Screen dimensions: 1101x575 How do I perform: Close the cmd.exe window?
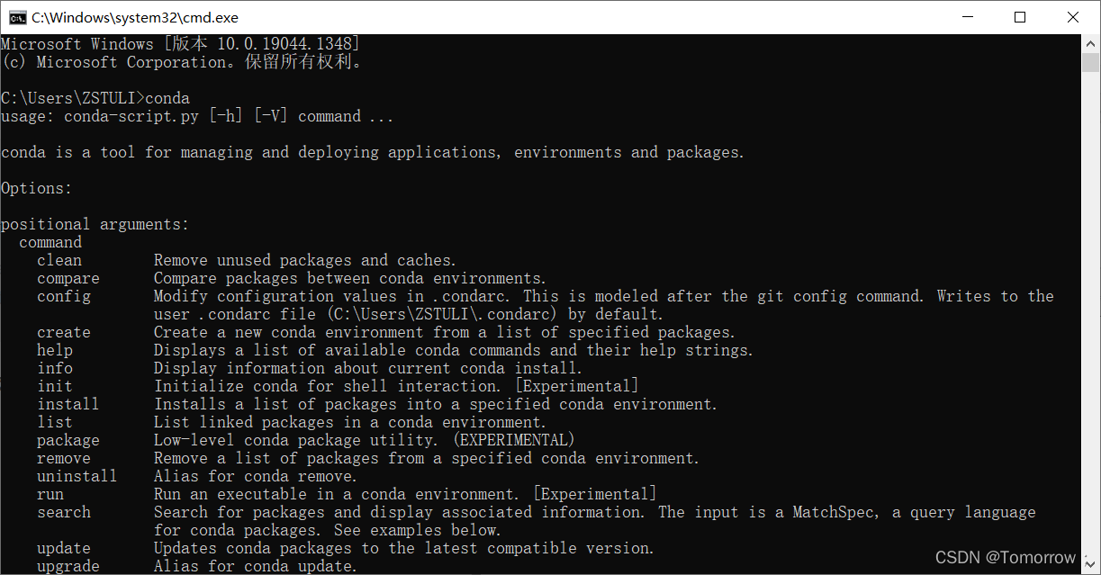tap(1073, 17)
